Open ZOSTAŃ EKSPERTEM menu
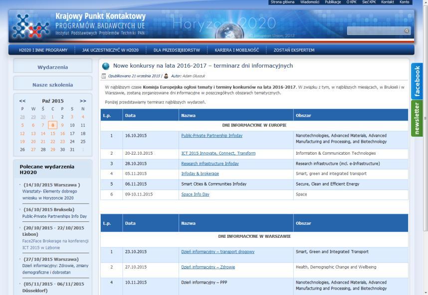Viewport: 428px width, 295px height. pos(294,50)
